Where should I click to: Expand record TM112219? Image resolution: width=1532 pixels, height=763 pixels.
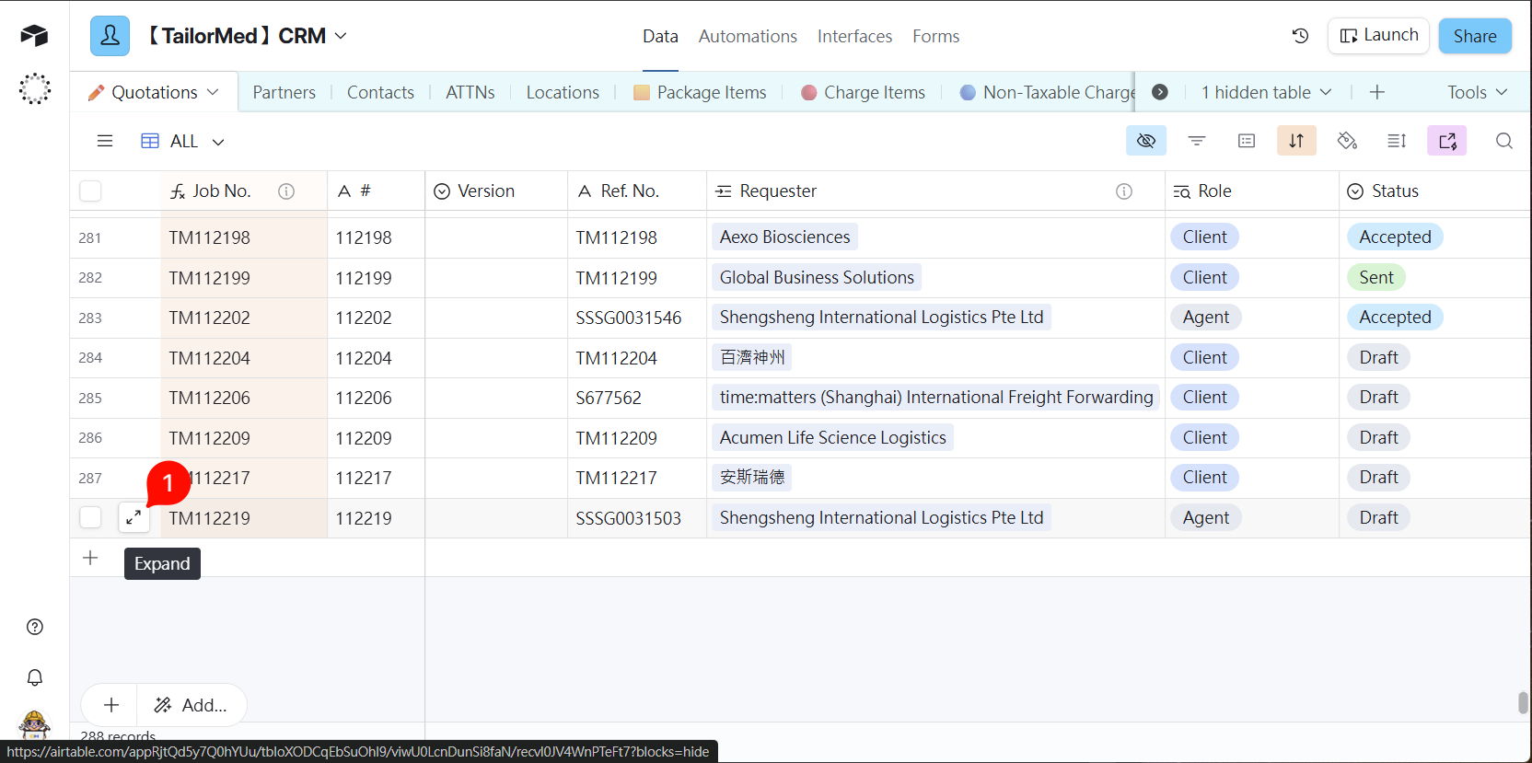[133, 518]
